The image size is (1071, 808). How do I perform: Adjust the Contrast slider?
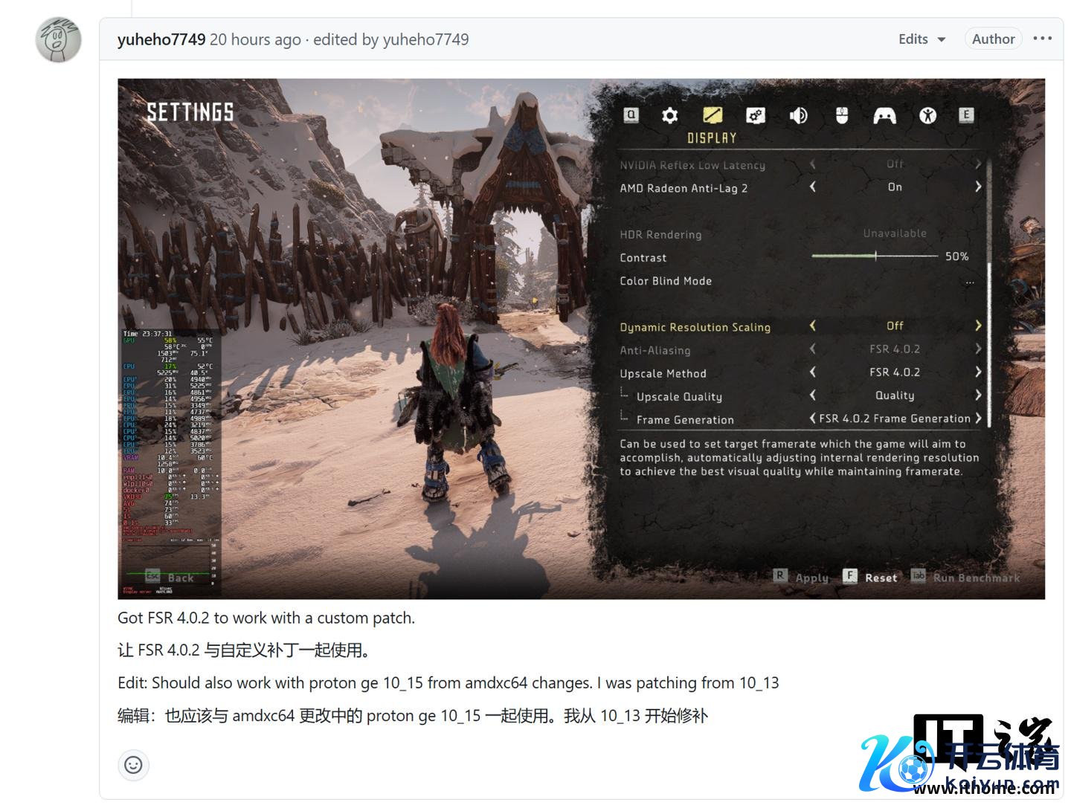(x=875, y=256)
